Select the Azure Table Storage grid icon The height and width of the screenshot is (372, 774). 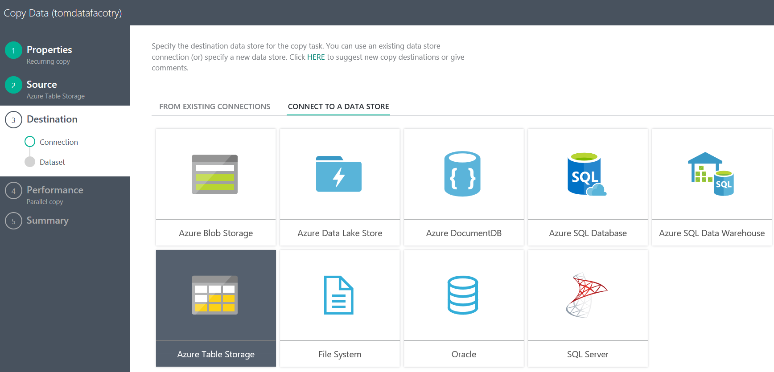215,295
